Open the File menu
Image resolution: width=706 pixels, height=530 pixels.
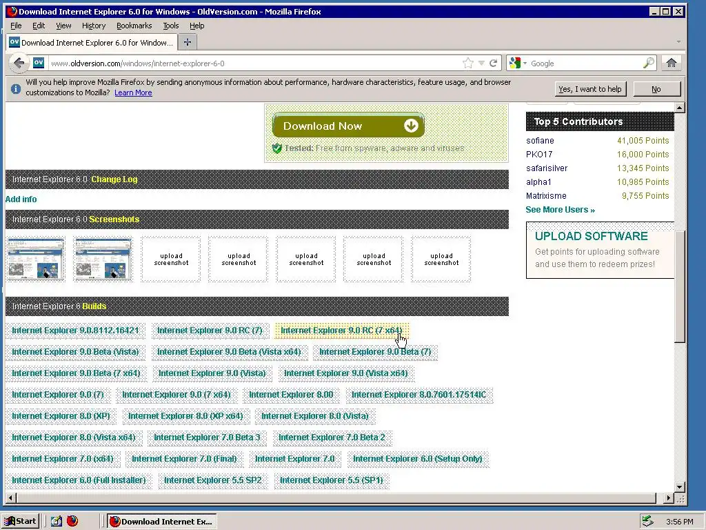pyautogui.click(x=16, y=26)
